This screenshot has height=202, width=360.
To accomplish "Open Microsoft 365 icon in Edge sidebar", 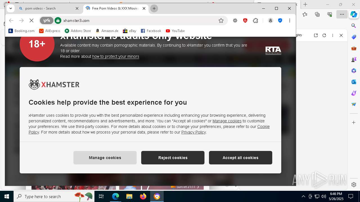I will tap(354, 71).
